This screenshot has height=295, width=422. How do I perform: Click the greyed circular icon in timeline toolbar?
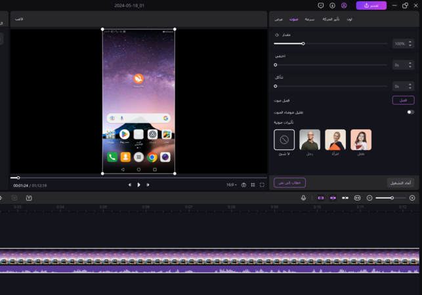pos(14,198)
